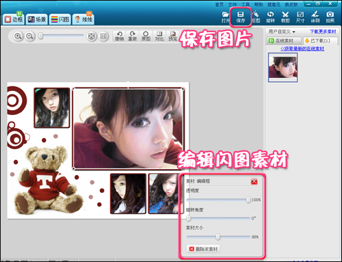Screen dimensions: 342x262
Task: Click the 保存 save icon
Action: click(240, 17)
